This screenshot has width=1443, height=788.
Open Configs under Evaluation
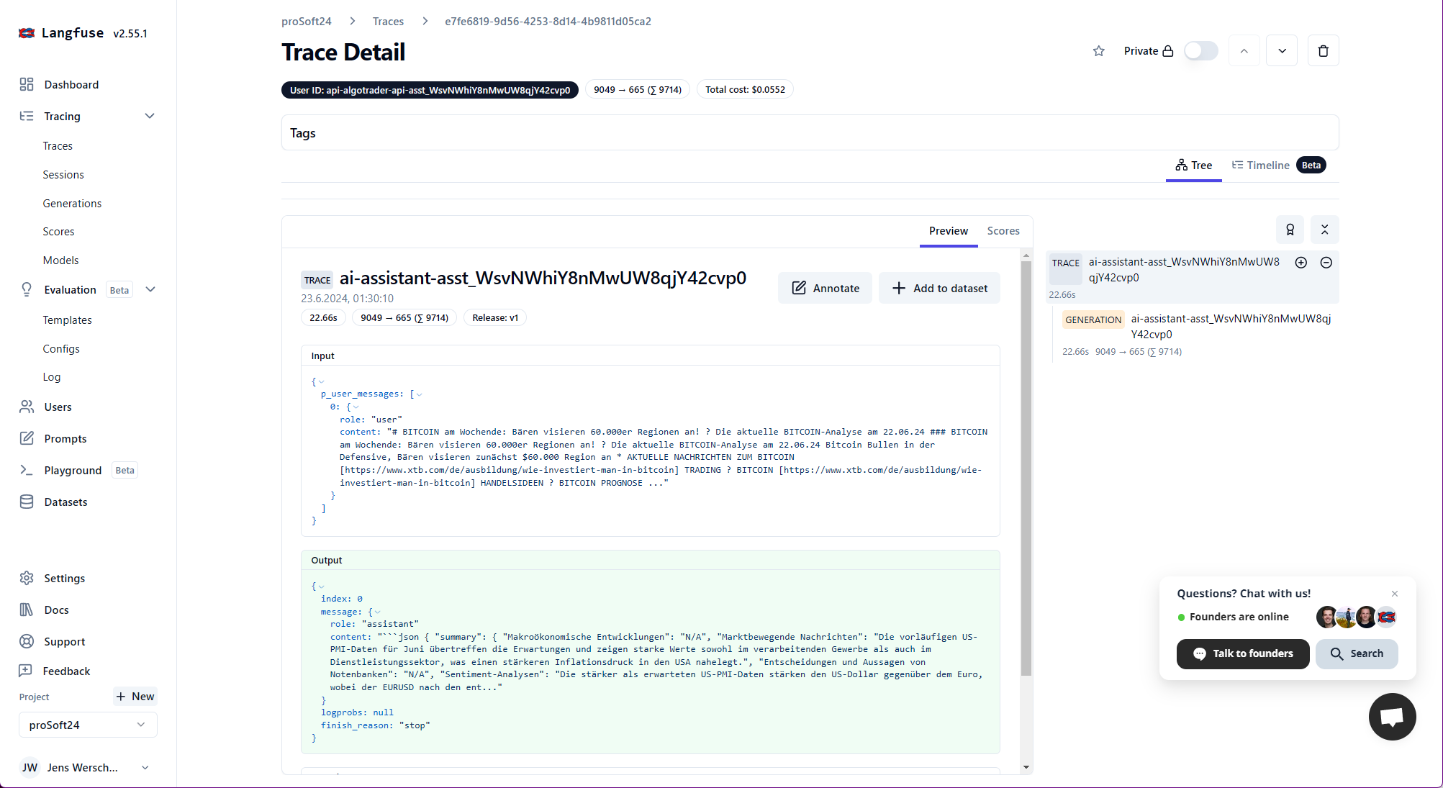pos(61,349)
